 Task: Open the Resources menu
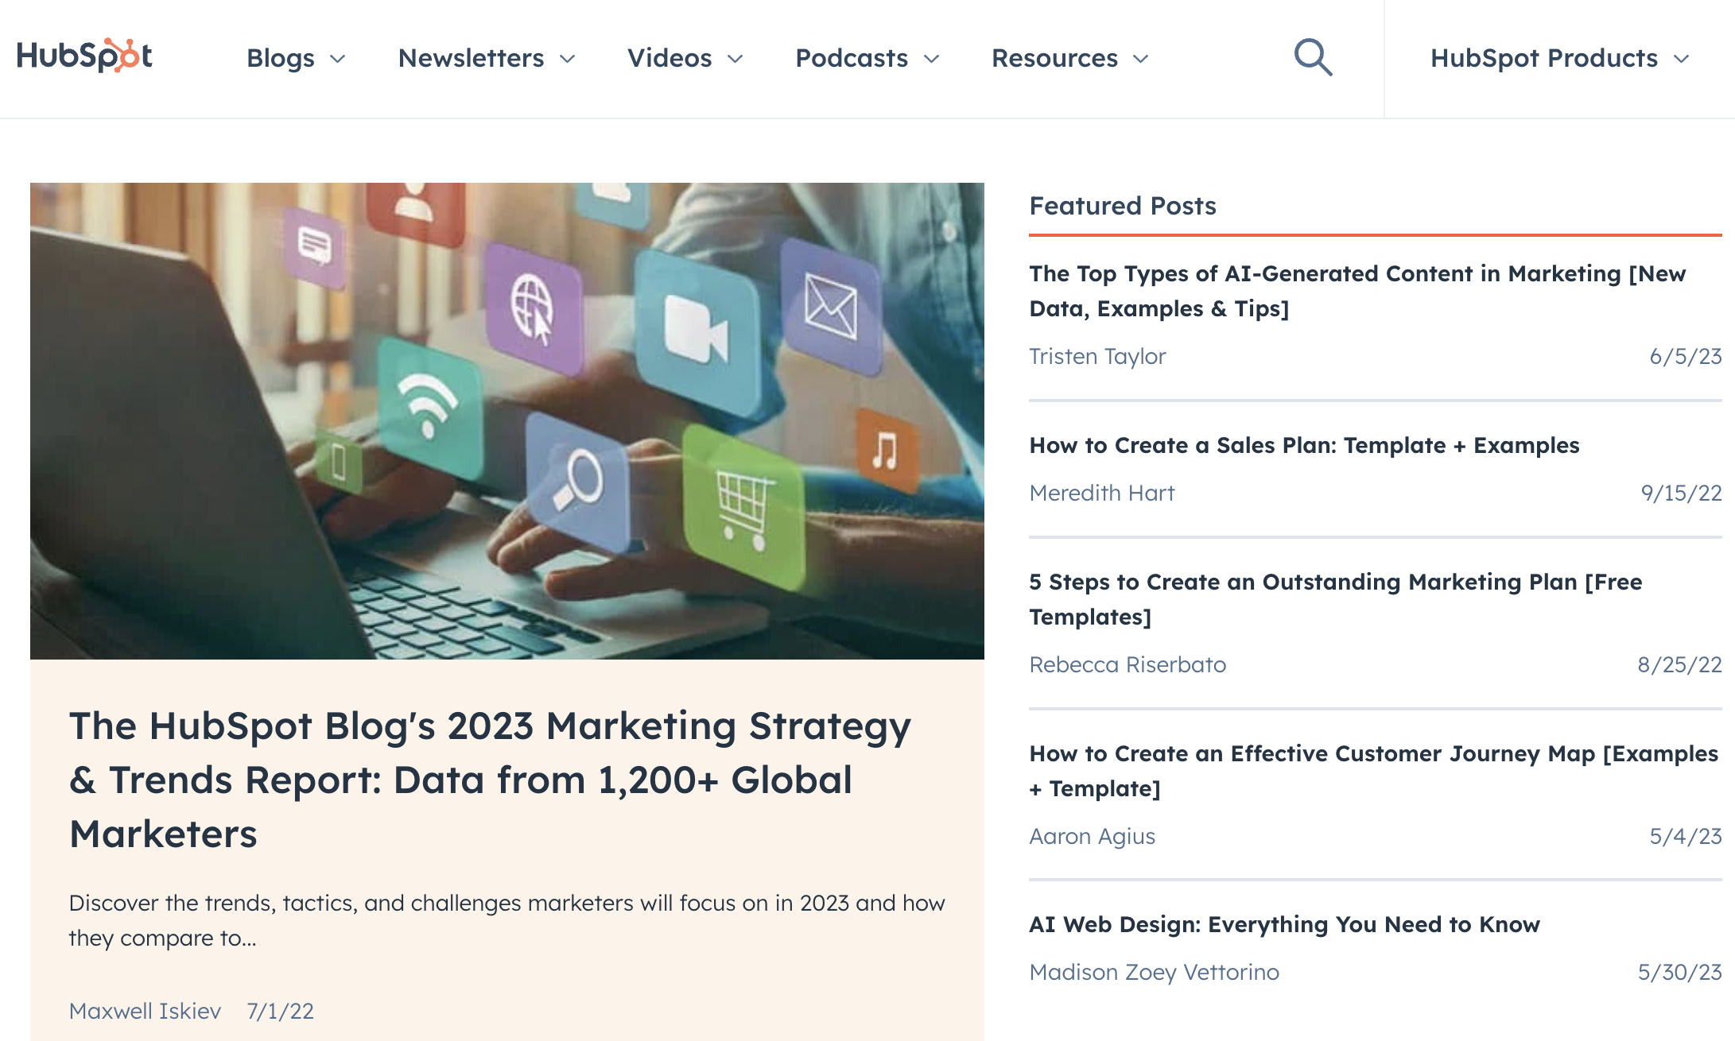click(x=1070, y=58)
